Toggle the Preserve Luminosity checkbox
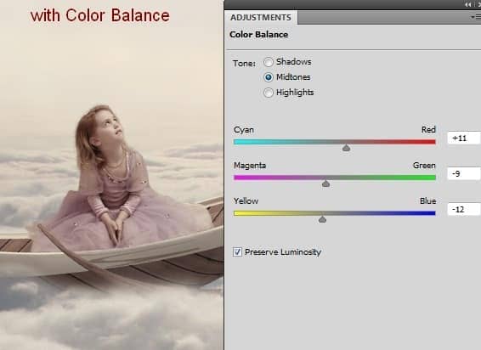Viewport: 481px width, 350px height. [x=237, y=252]
